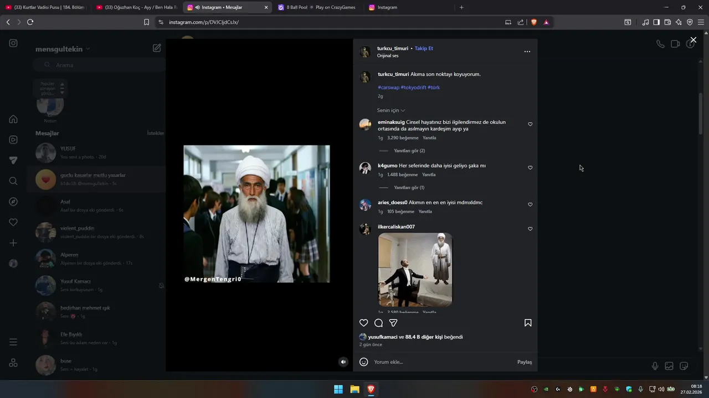Open the #tokyodrift hashtag
The image size is (709, 398).
coord(413,87)
